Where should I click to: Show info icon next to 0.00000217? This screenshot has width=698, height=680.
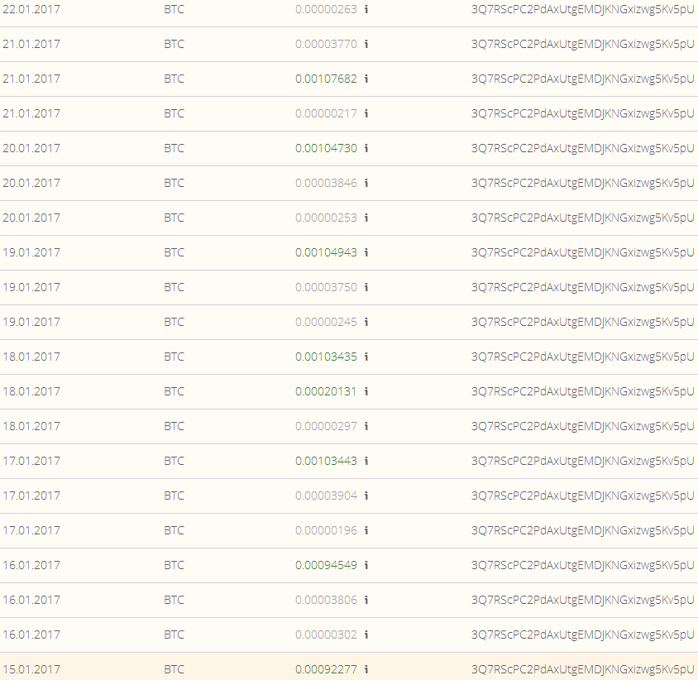(366, 113)
